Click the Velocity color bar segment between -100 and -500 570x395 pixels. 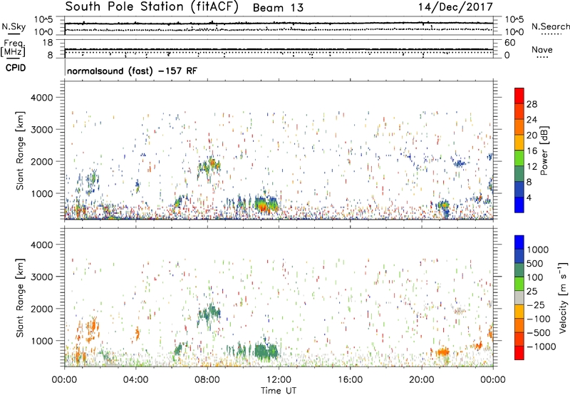[x=519, y=325]
